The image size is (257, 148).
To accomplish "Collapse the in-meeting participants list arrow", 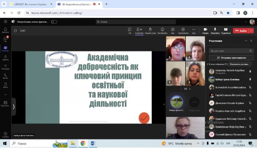I will coord(207,64).
